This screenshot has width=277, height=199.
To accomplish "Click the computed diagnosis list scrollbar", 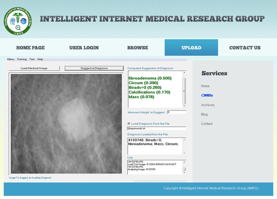I will [x=184, y=89].
